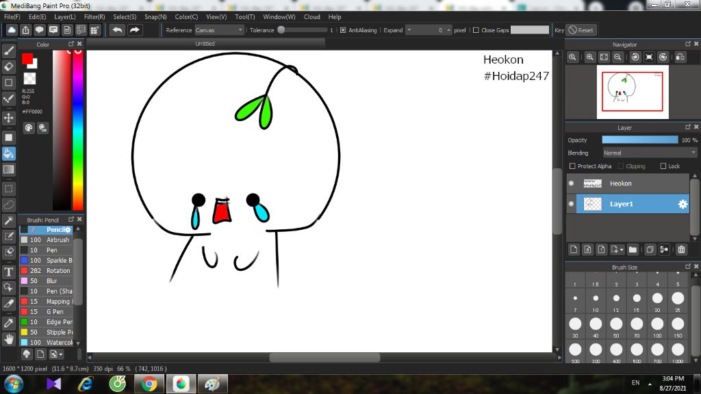Delete layer using the trash icon
Screen dimensions: 701x394
681,249
